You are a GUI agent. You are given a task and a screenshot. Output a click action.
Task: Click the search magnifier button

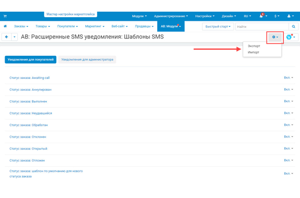[293, 26]
